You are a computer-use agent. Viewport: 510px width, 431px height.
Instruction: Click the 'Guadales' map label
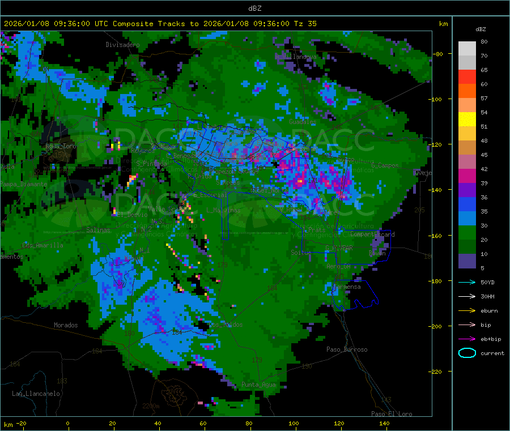[303, 122]
